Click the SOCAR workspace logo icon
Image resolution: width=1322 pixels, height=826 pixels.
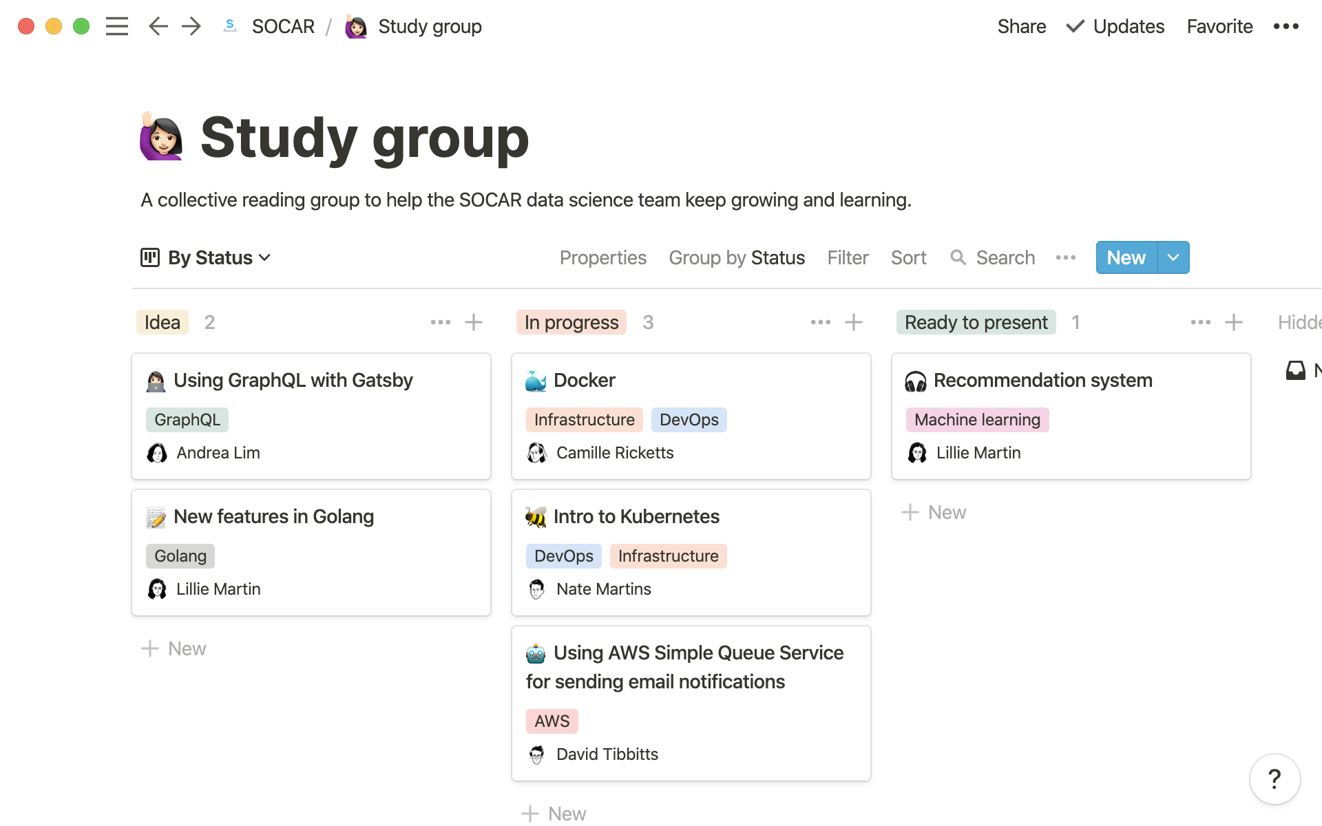tap(231, 26)
